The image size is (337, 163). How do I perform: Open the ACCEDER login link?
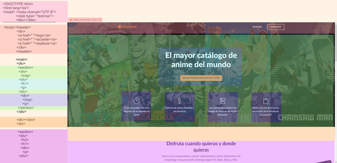(257, 27)
